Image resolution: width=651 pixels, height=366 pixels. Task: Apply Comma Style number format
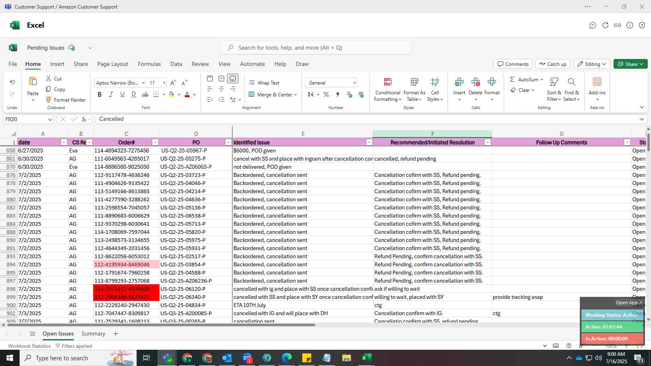point(338,94)
